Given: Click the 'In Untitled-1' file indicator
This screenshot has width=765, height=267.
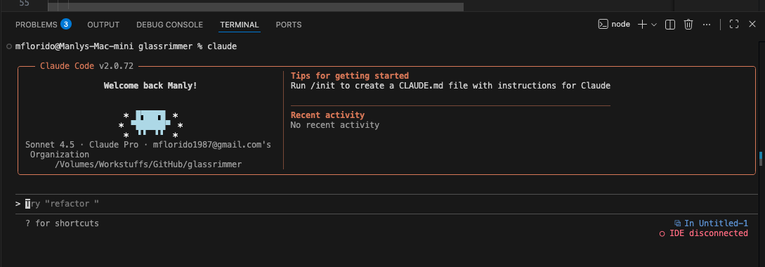Looking at the screenshot, I should pos(711,223).
